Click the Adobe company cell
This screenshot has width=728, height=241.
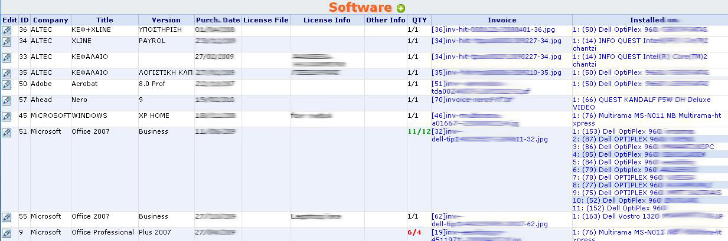pyautogui.click(x=41, y=84)
